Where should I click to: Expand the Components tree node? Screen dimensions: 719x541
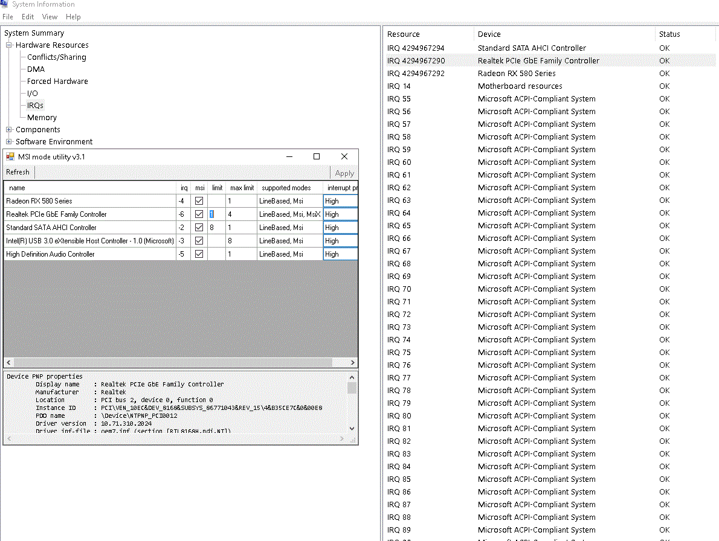coord(9,130)
